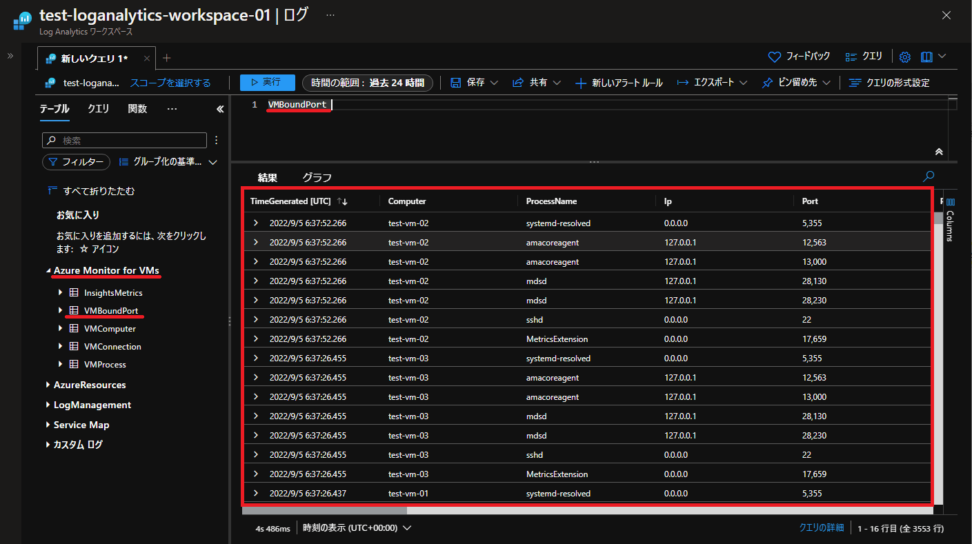
Task: Click the horizontal results scrollbar
Action: 325,511
